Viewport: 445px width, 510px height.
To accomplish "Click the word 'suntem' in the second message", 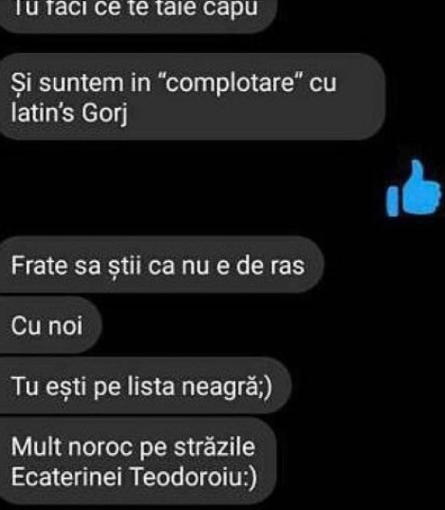I will 82,84.
